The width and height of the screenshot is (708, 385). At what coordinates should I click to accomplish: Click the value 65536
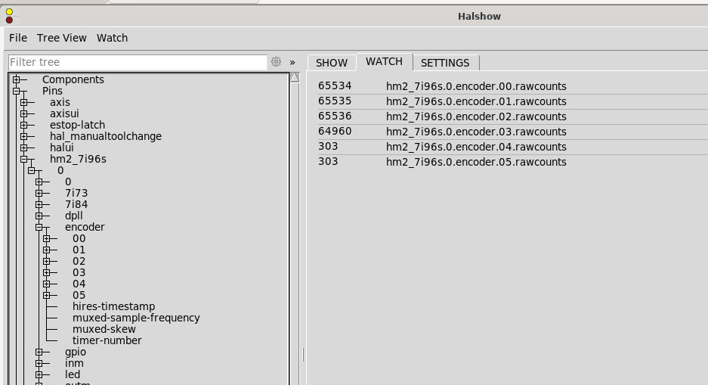335,116
